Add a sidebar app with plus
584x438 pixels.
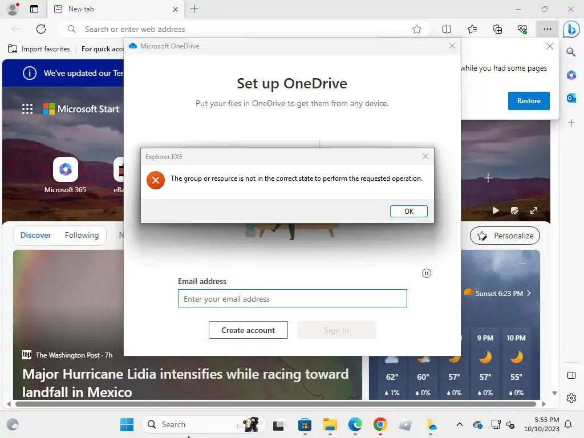click(x=571, y=123)
